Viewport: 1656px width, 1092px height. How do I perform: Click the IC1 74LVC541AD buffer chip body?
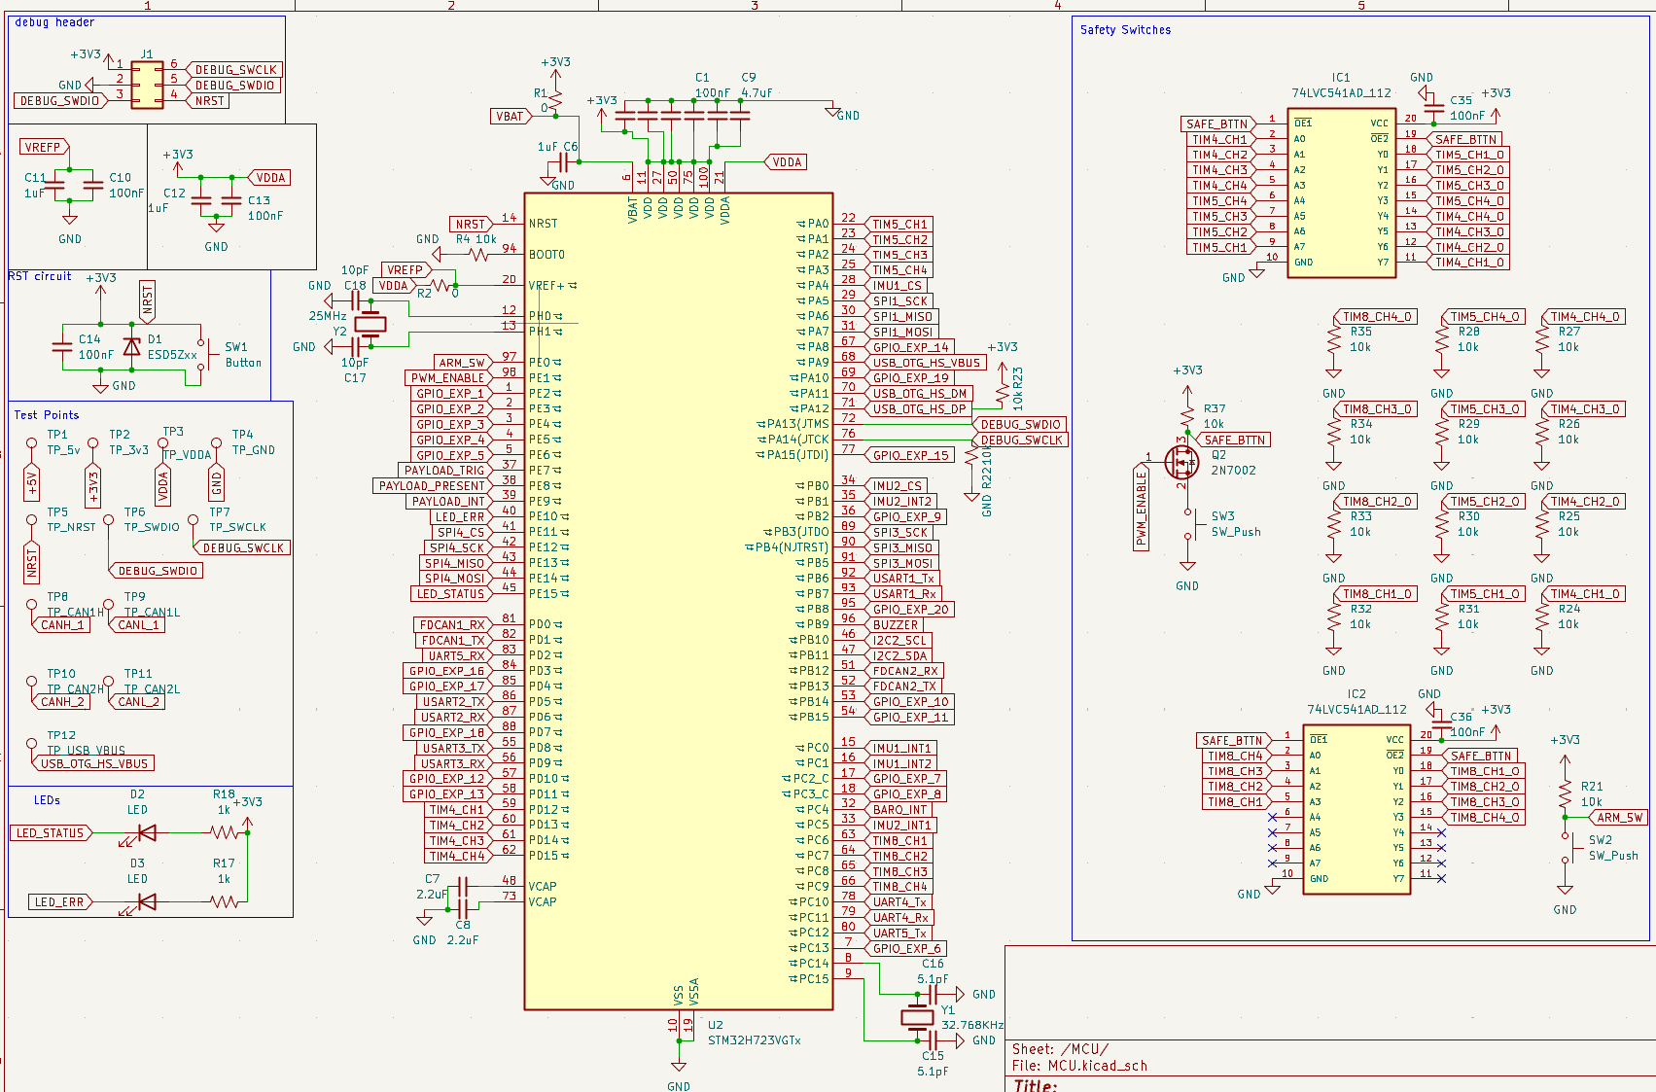pos(1342,194)
